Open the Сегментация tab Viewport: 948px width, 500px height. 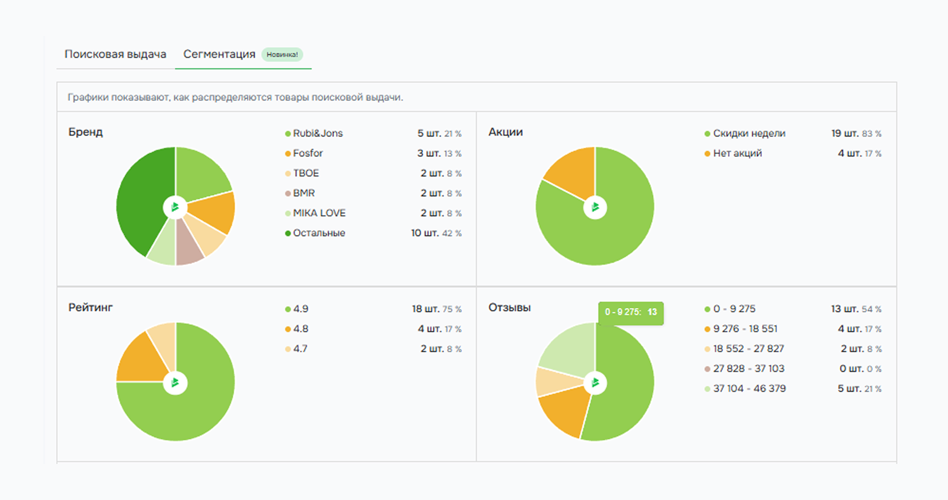pyautogui.click(x=219, y=55)
